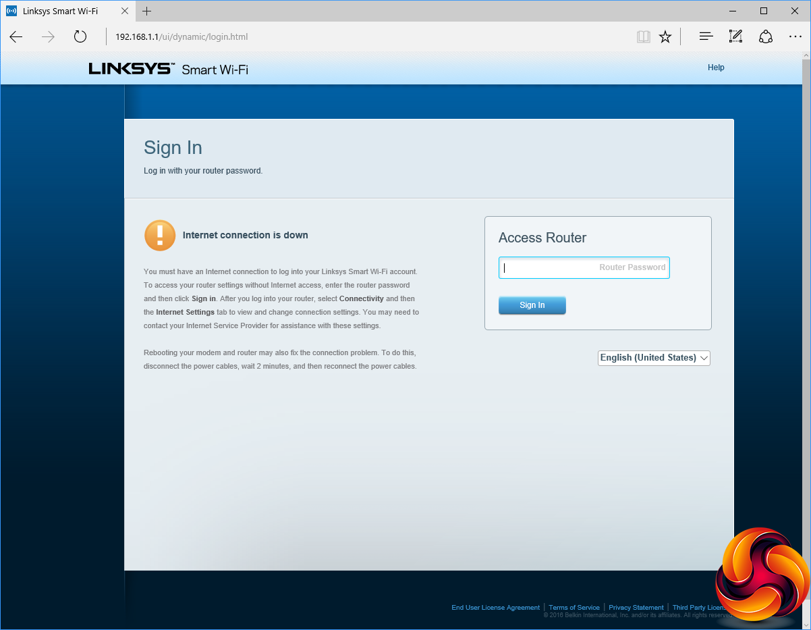Expand the English (United States) language dropdown
Screen dimensions: 811x630
click(x=654, y=358)
